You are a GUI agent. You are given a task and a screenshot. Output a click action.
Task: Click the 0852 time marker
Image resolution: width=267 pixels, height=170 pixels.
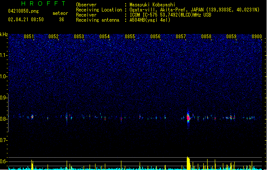pyautogui.click(x=53, y=37)
